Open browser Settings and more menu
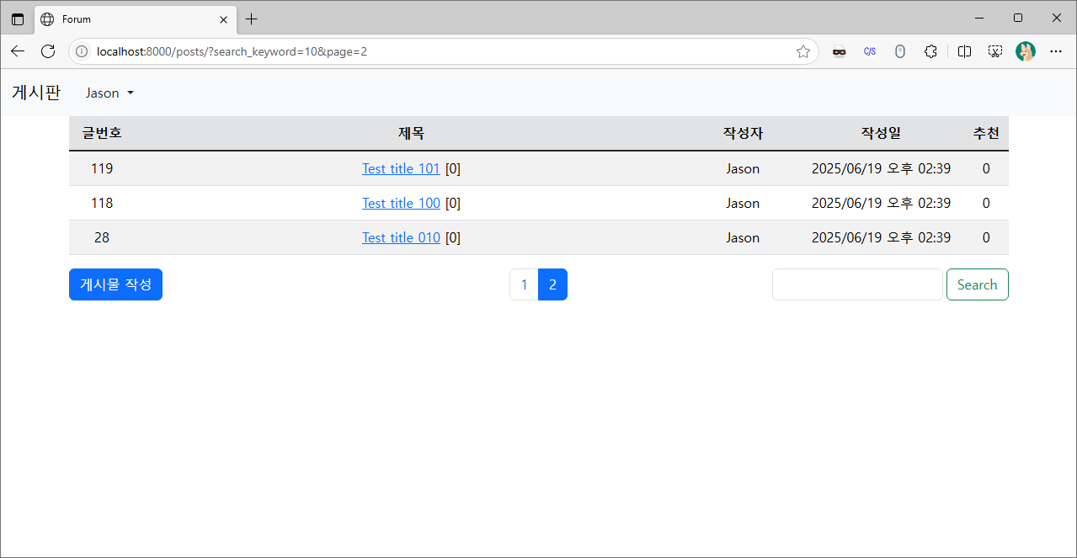The image size is (1077, 558). [1056, 51]
